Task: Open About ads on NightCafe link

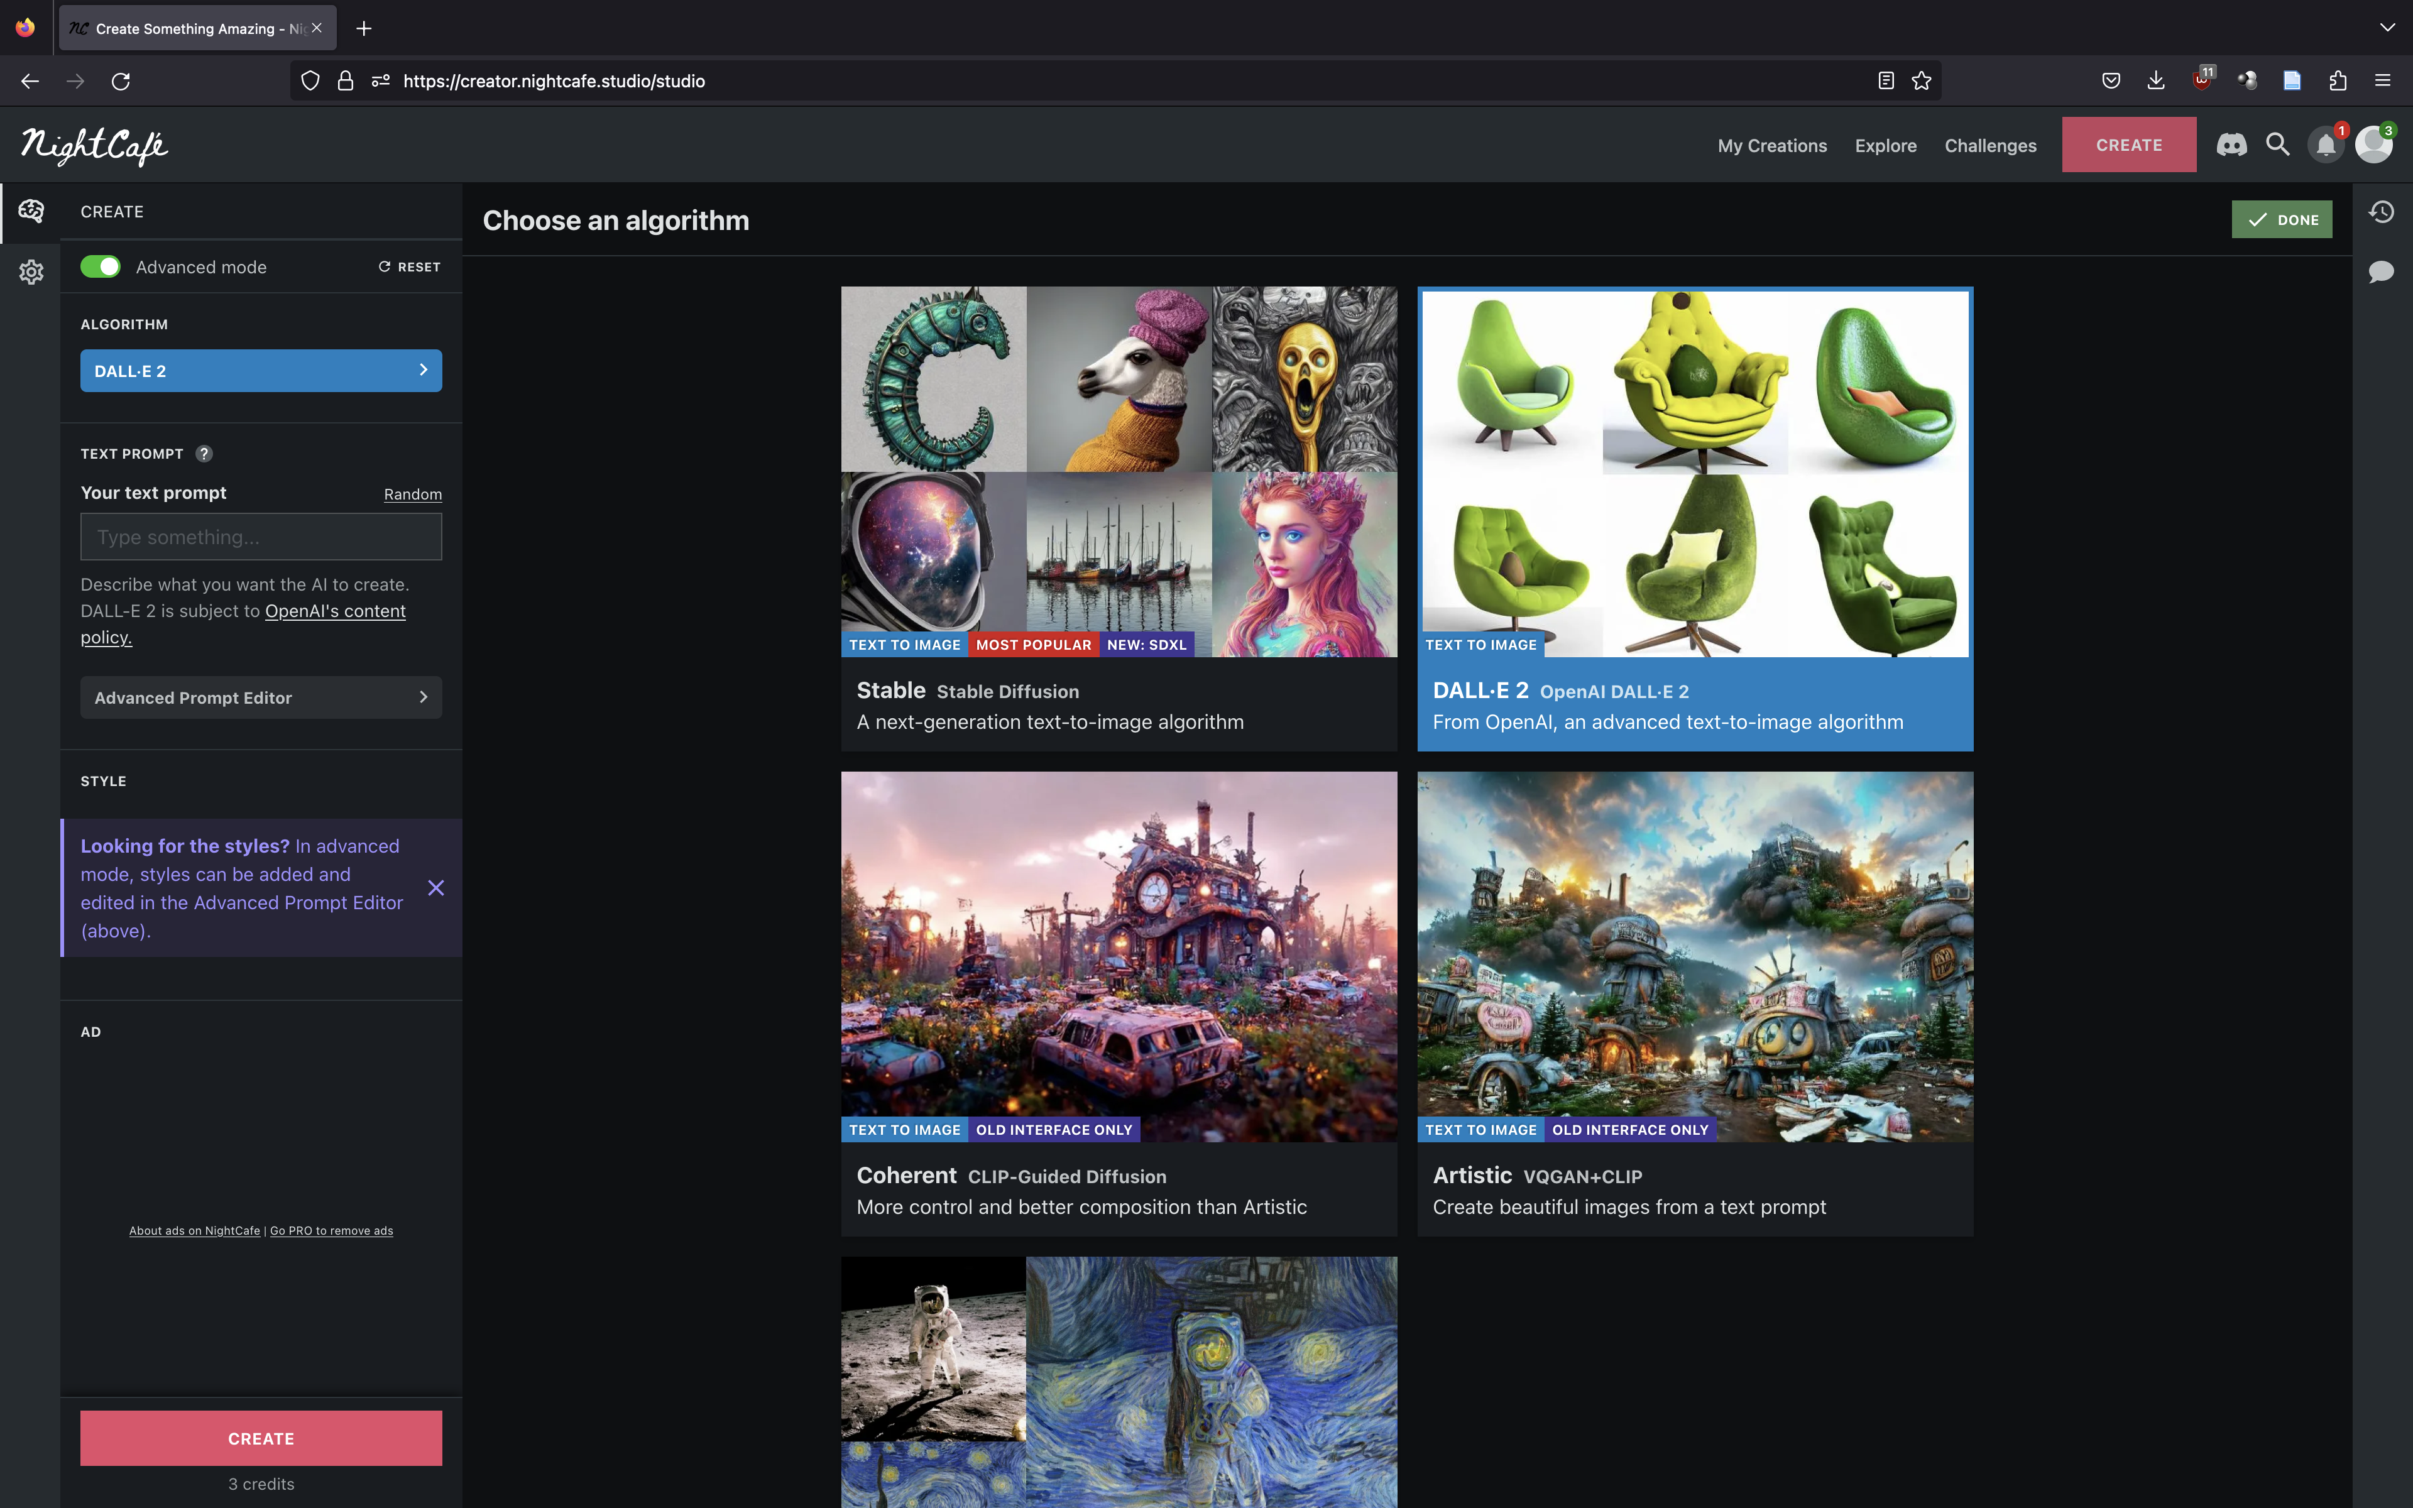Action: click(x=194, y=1231)
